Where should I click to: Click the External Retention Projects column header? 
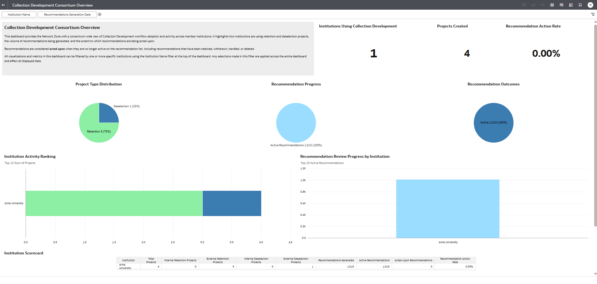(218, 260)
